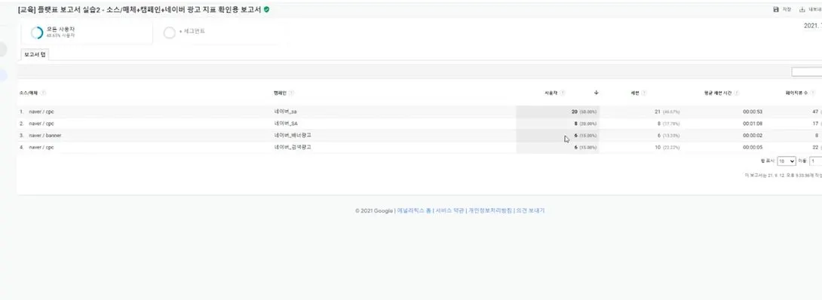
Task: Open the 서비스 약관 footer link
Action: click(x=449, y=210)
